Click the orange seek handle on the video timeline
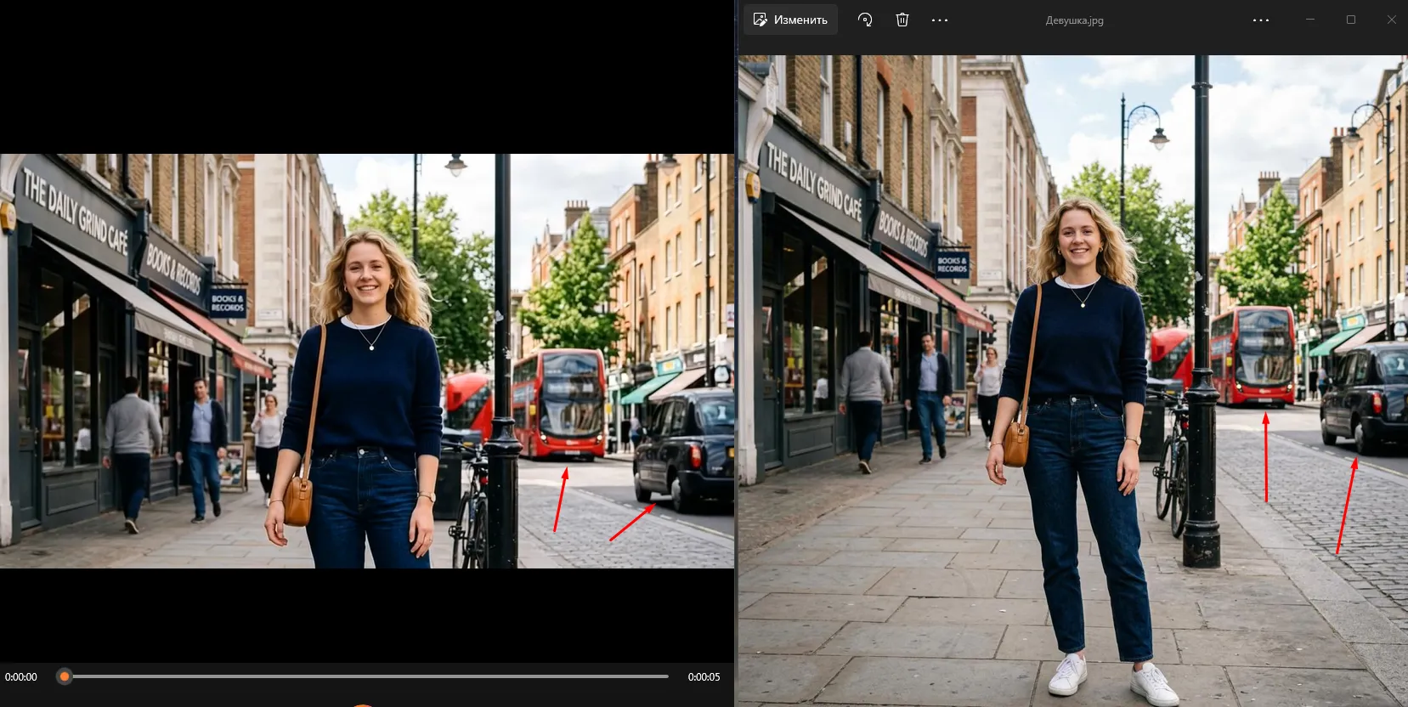This screenshot has height=707, width=1408. pos(65,676)
